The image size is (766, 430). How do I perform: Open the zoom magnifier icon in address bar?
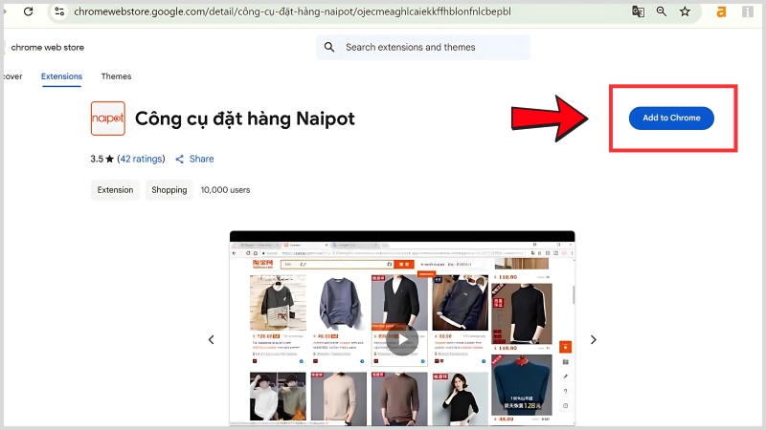pyautogui.click(x=662, y=11)
